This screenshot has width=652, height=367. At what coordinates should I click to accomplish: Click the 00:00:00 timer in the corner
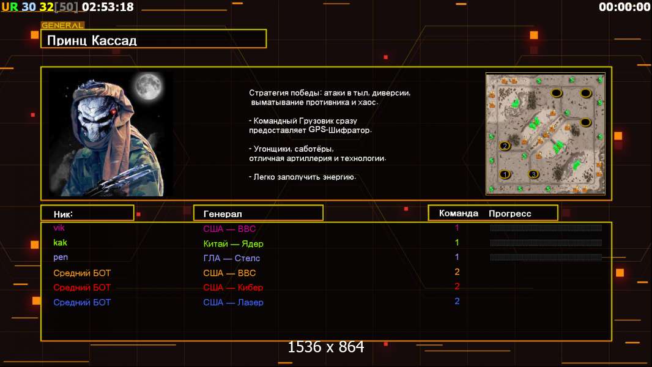[624, 7]
